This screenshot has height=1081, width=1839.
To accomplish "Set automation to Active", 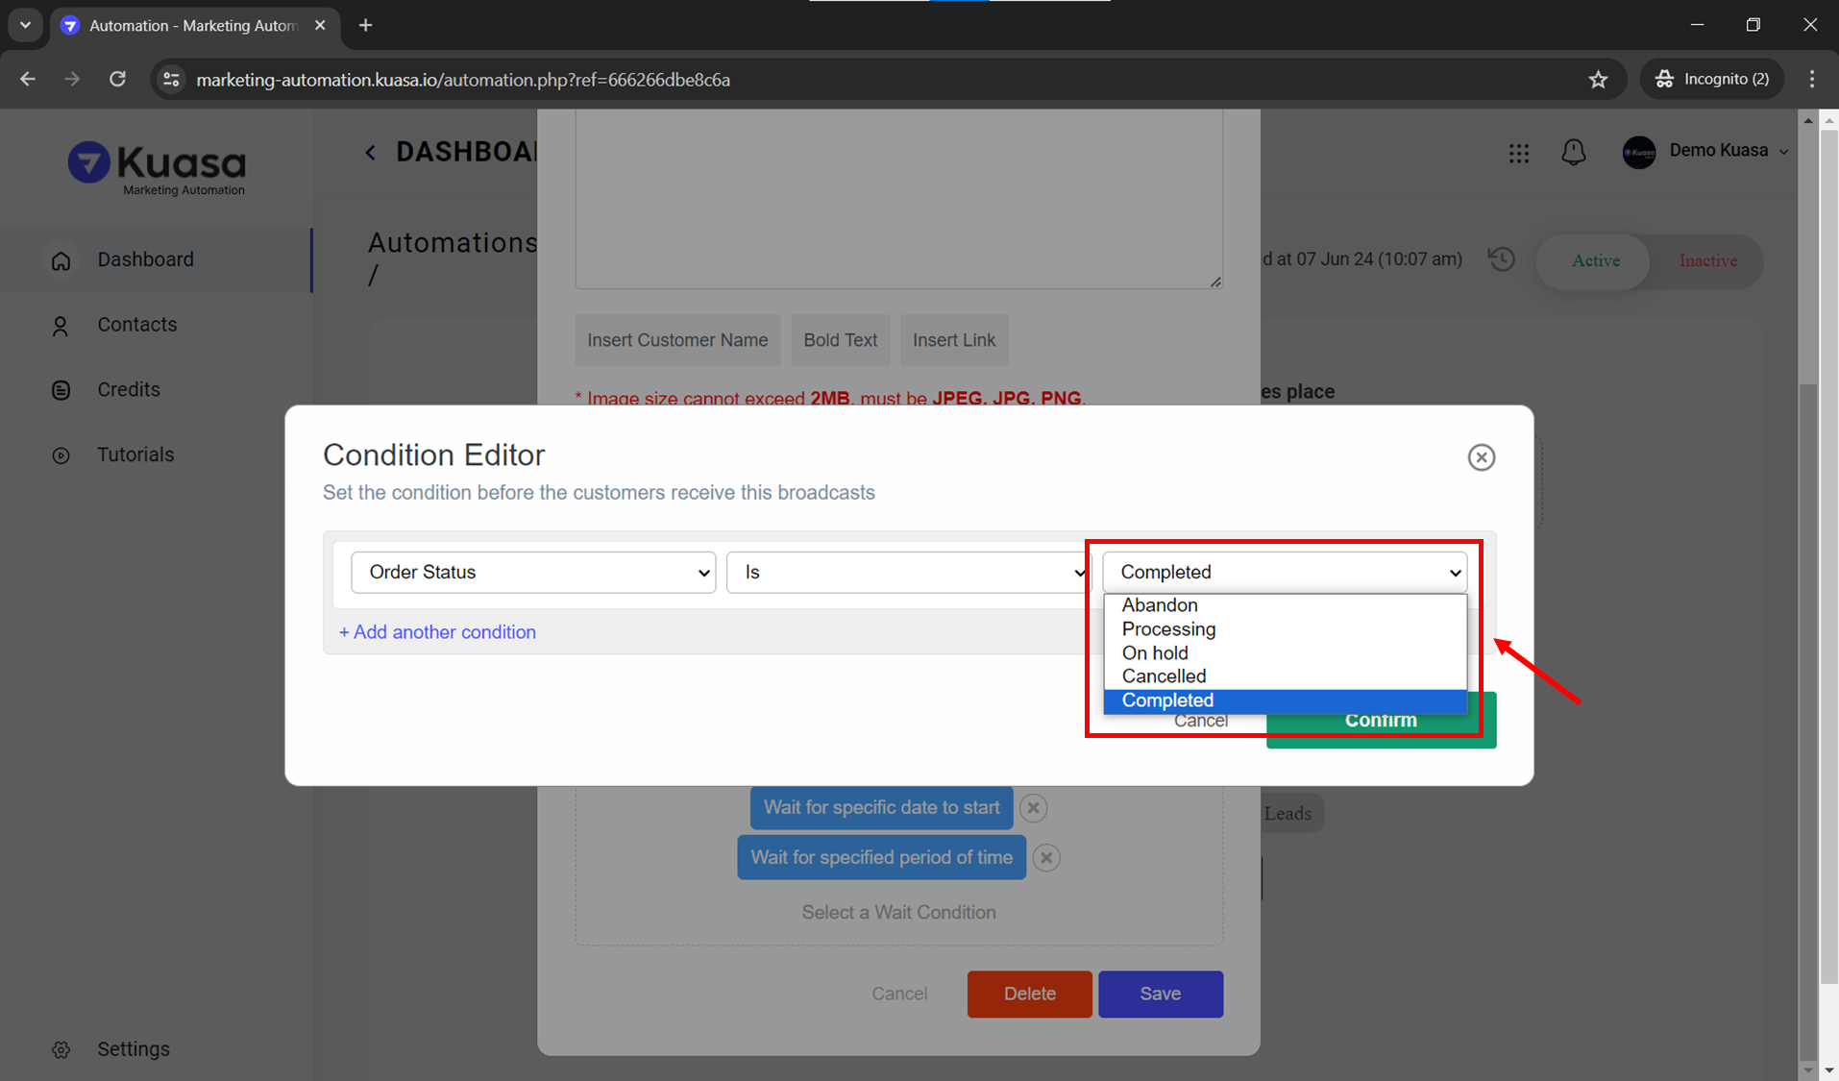I will click(1595, 260).
